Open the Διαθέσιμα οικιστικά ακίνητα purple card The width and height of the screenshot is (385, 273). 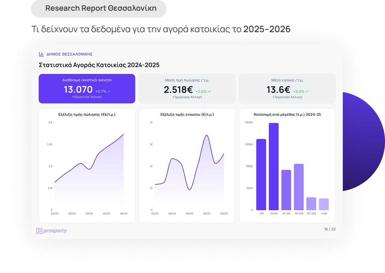(87, 89)
